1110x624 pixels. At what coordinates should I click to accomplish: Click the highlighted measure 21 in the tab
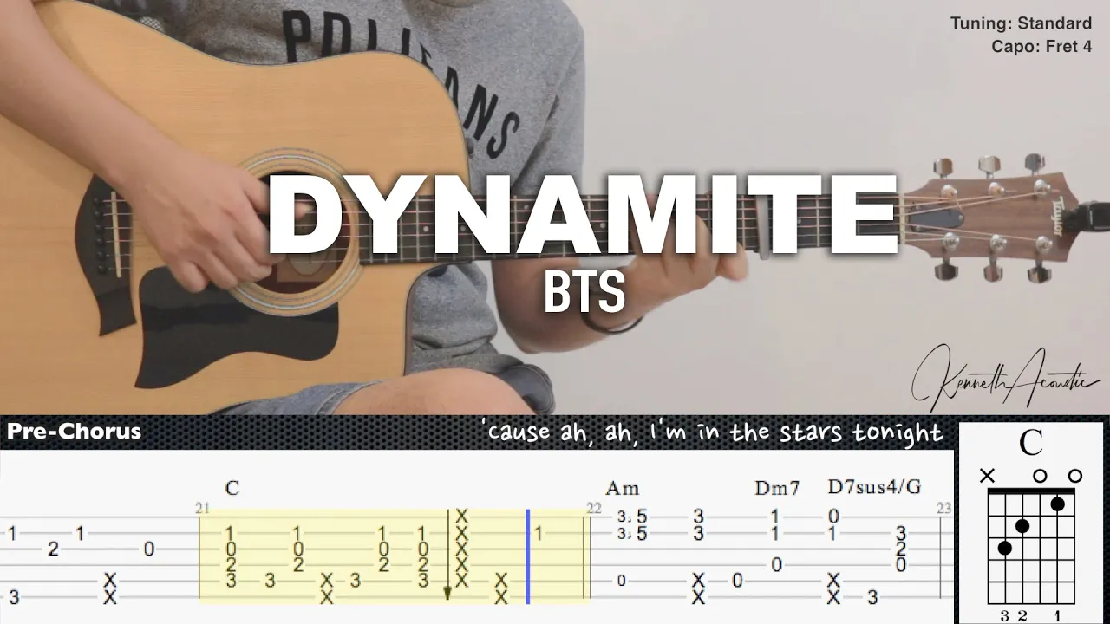(395, 556)
